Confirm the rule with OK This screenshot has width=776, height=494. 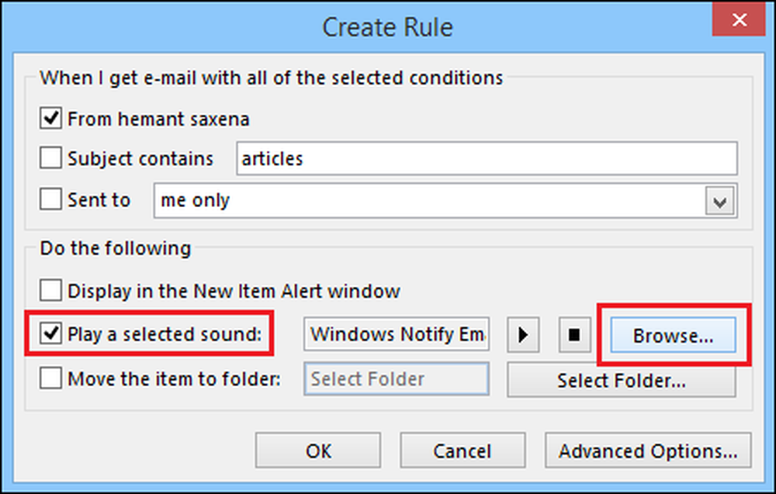pyautogui.click(x=318, y=451)
